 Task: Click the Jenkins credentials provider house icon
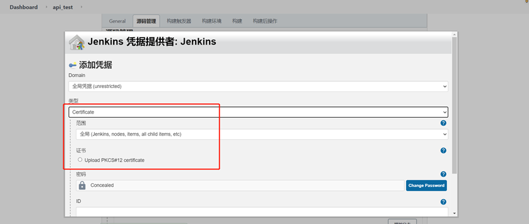click(76, 43)
